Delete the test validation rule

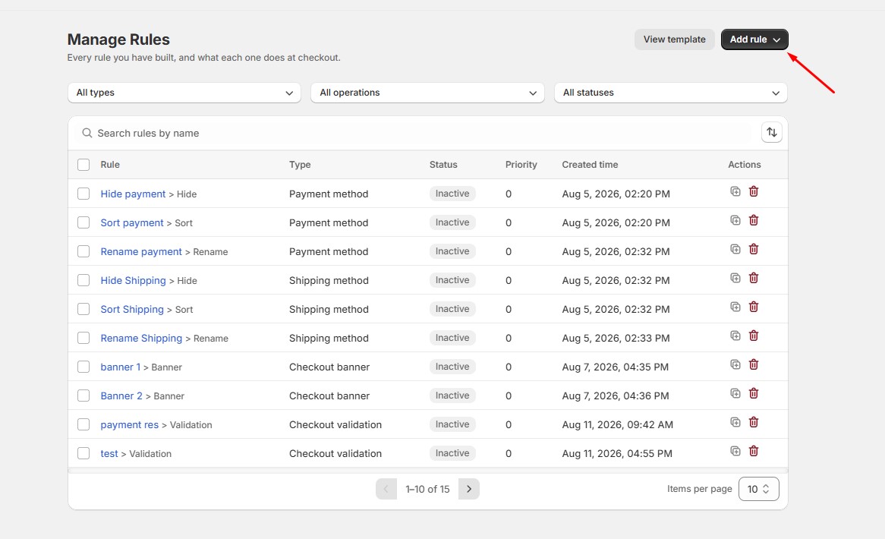(754, 450)
